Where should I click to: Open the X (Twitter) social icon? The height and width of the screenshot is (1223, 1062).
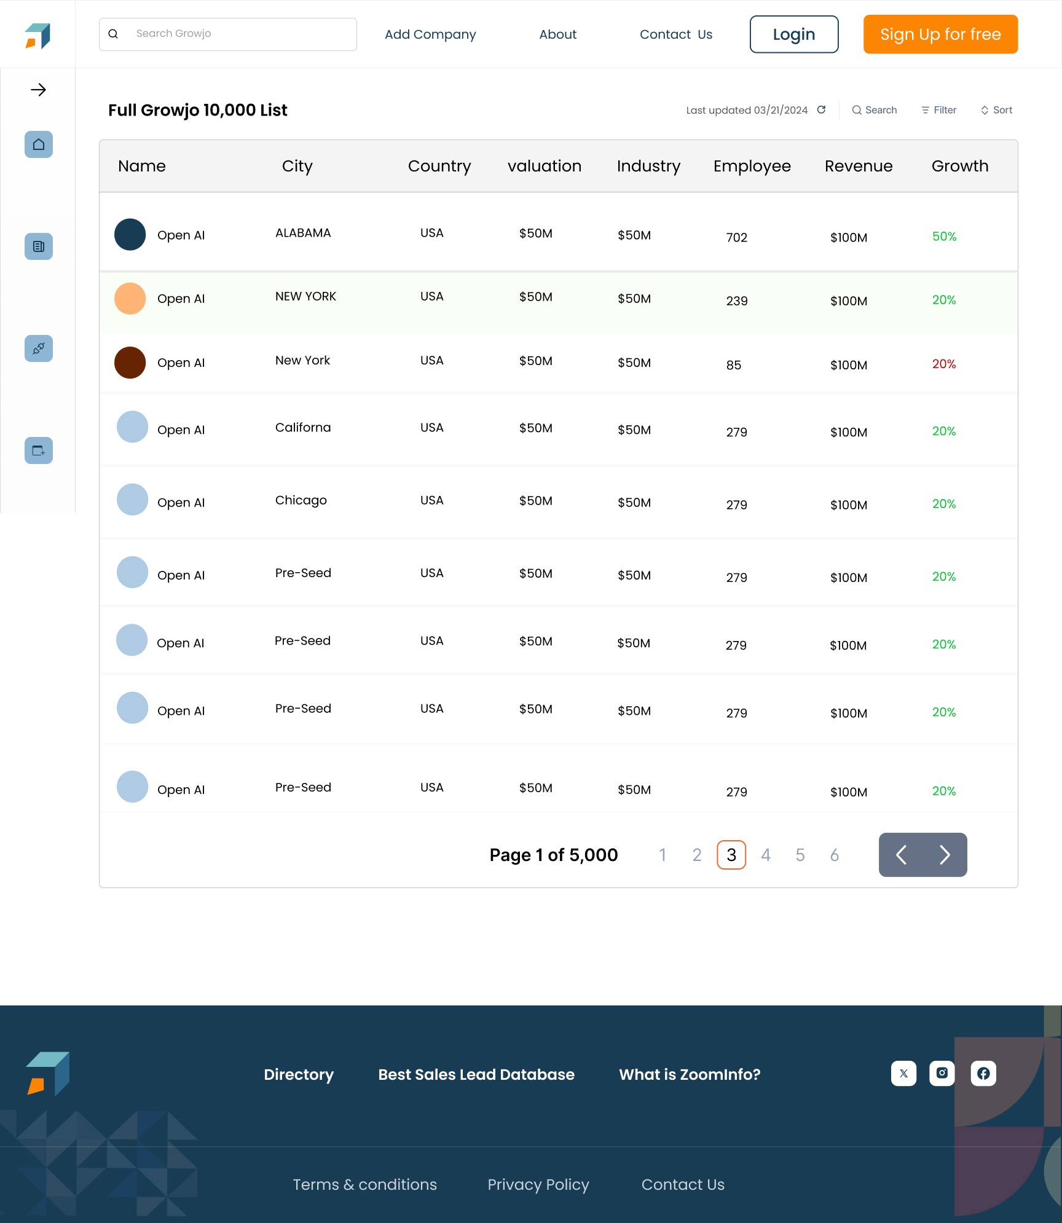903,1074
